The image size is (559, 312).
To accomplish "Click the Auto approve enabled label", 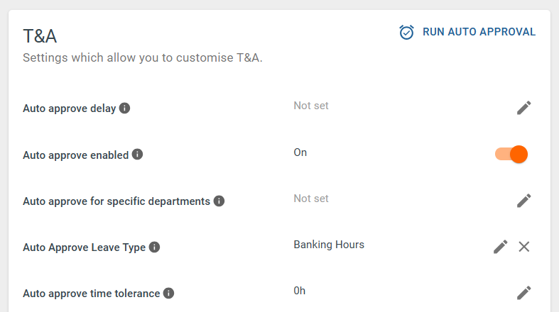I will (x=75, y=155).
